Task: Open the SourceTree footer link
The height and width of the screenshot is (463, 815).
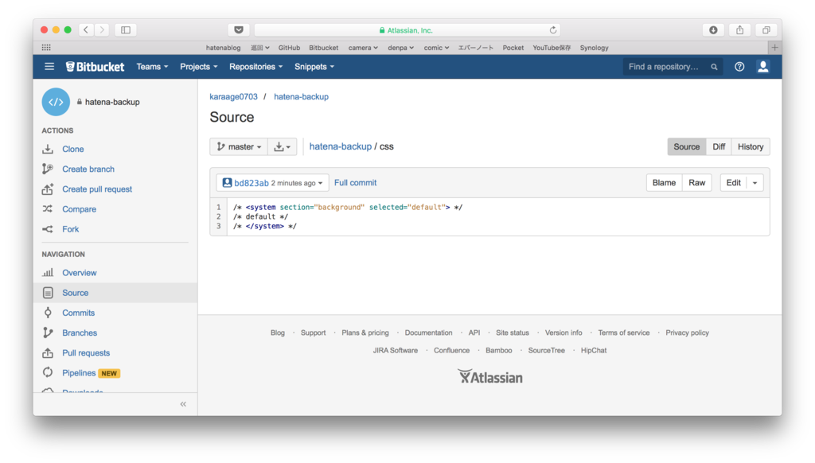Action: coord(546,350)
